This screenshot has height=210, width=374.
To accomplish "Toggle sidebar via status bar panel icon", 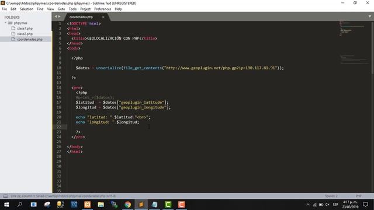I will coord(5,196).
